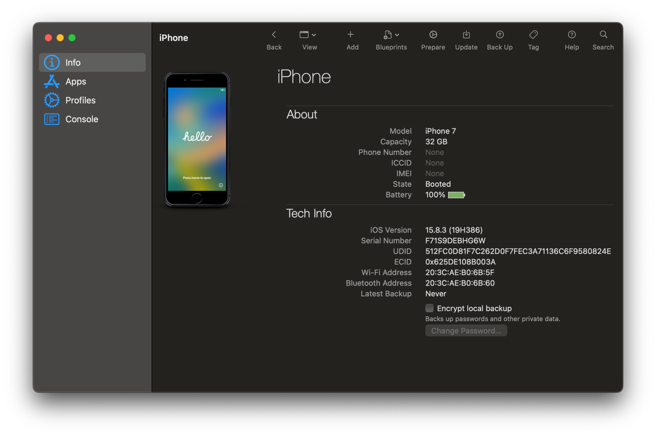This screenshot has height=436, width=656.
Task: Click the Back arrow toolbar icon
Action: coord(274,34)
